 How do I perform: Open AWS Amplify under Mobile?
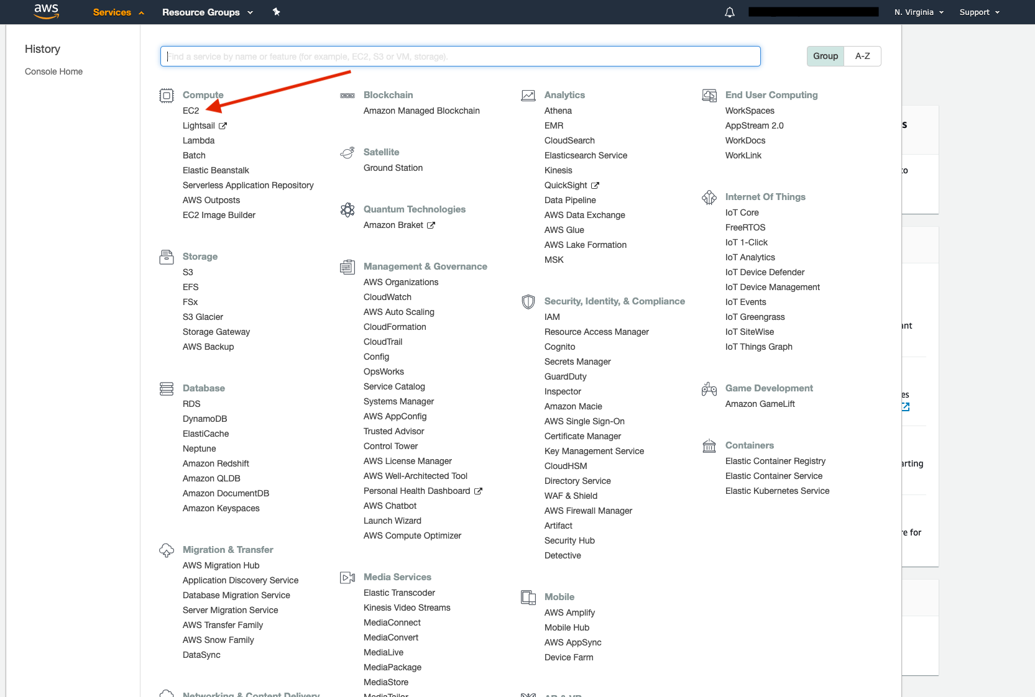pyautogui.click(x=569, y=613)
